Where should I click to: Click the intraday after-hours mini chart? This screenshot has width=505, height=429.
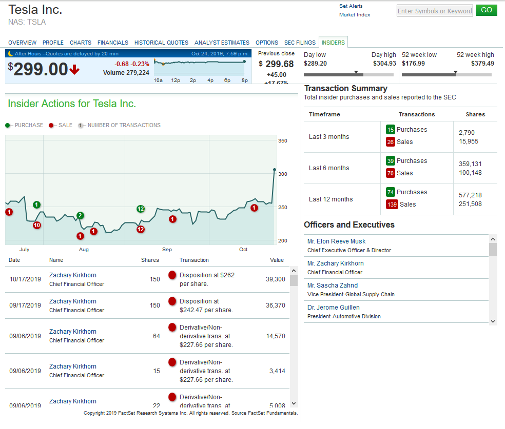click(x=200, y=66)
